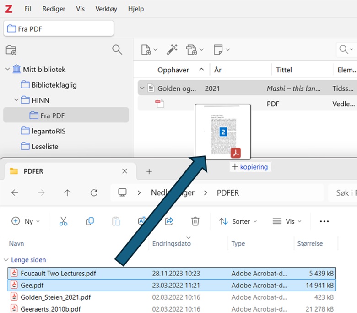
Task: Collapse the Mitt bibliotek tree
Action: pos(7,69)
